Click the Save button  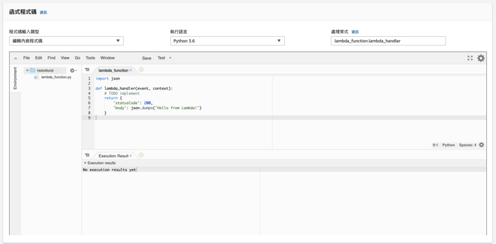click(x=146, y=58)
